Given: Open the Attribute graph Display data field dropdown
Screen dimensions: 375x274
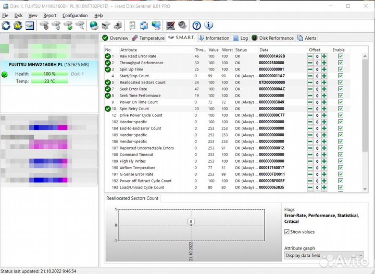Looking at the screenshot, I should tap(324, 256).
